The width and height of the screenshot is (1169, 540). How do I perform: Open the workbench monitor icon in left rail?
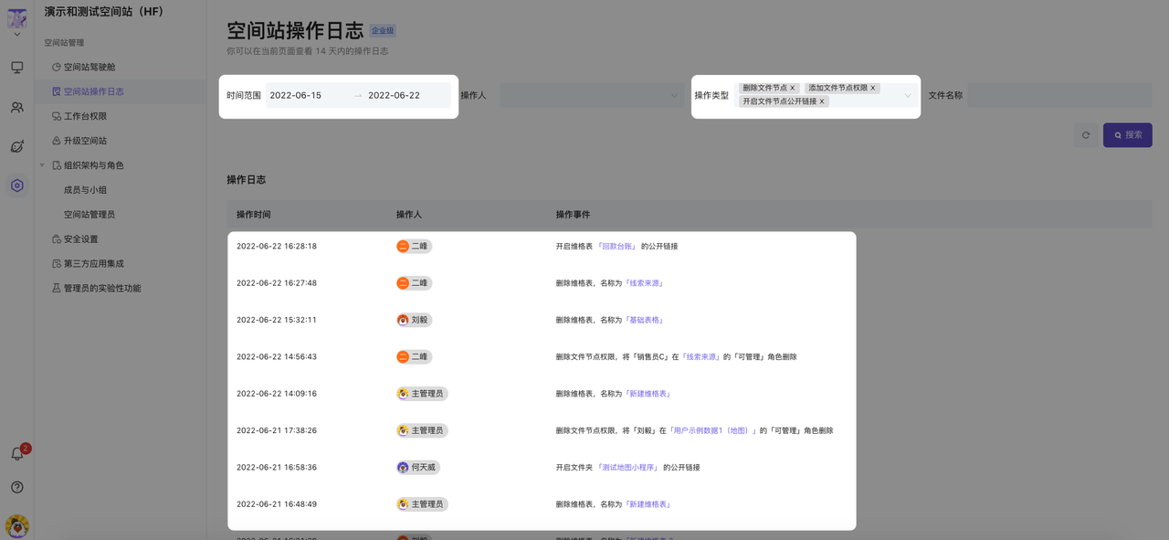click(x=16, y=68)
